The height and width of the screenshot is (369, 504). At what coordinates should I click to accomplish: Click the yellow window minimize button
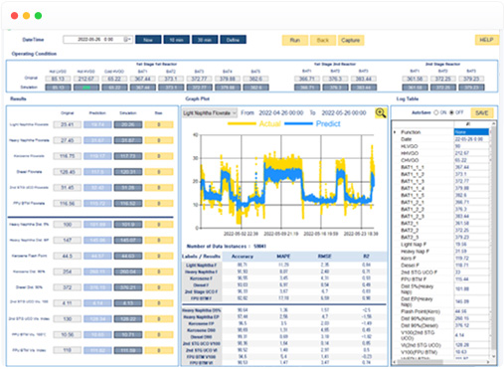tap(26, 16)
